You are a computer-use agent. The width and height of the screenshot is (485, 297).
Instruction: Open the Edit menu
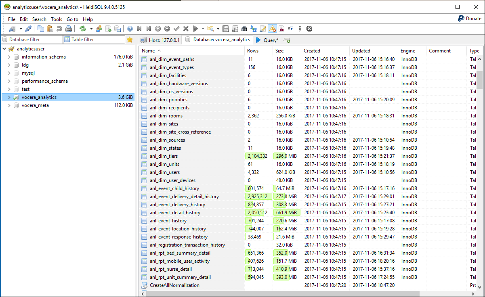click(24, 19)
